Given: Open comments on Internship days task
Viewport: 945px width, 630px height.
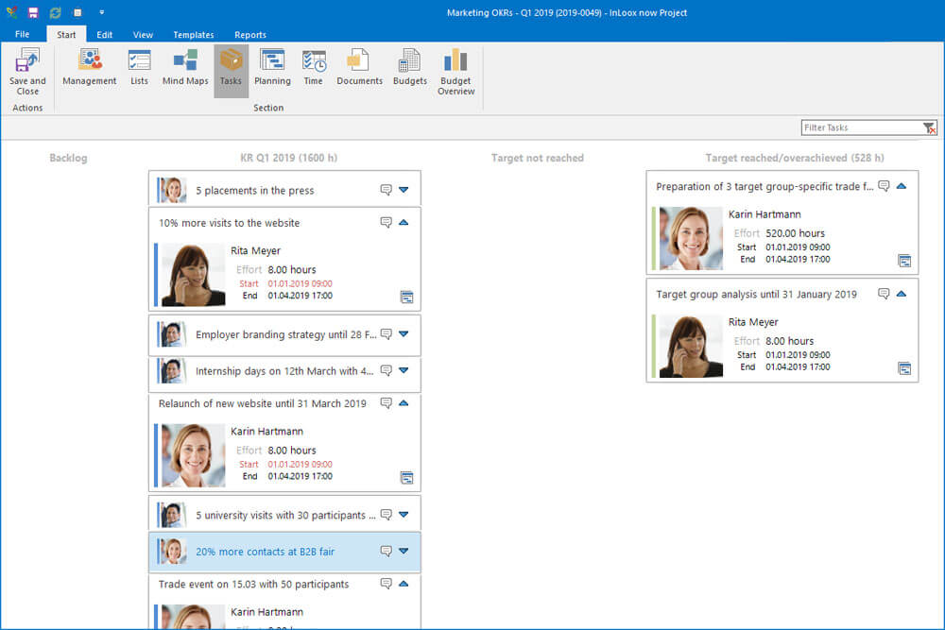Looking at the screenshot, I should tap(386, 370).
